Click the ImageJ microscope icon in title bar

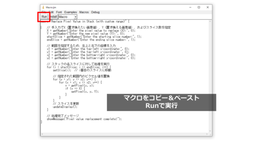point(43,7)
